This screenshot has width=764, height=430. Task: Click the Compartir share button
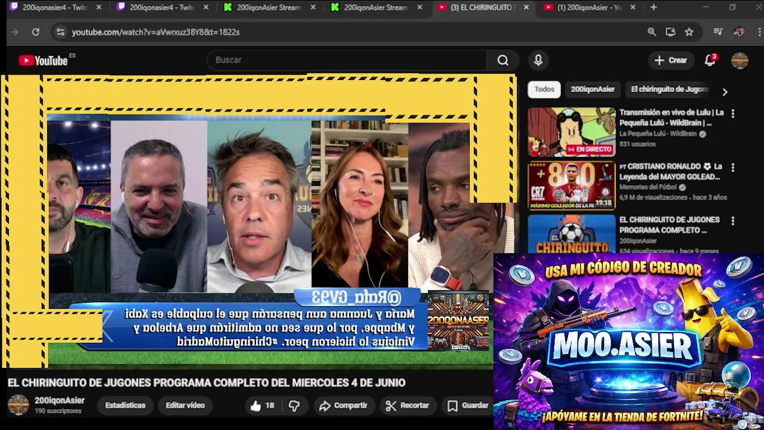[343, 406]
